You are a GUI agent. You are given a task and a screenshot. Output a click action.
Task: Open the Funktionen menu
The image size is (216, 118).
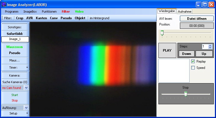pos(49,12)
